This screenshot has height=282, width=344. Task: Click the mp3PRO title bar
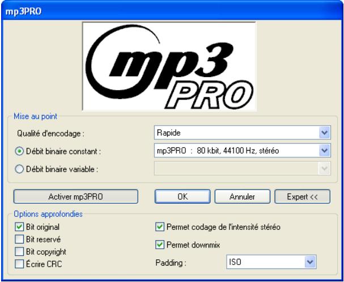click(172, 11)
